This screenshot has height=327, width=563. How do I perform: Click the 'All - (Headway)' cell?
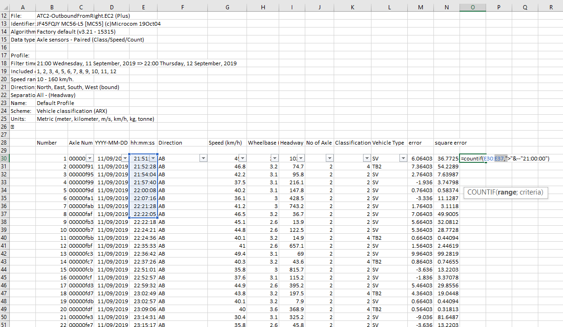tap(56, 95)
